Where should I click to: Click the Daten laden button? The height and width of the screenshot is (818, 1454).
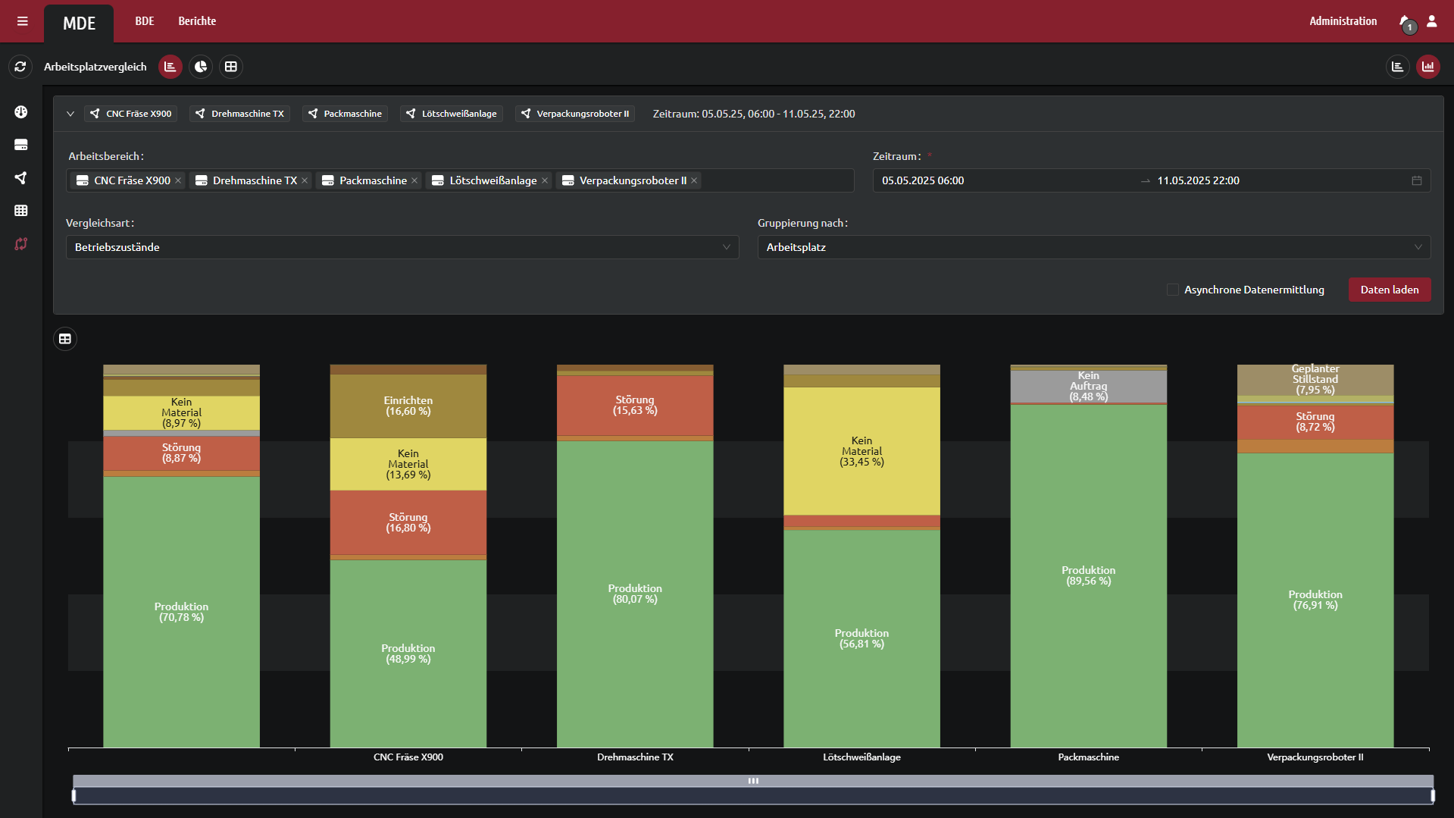[1390, 290]
